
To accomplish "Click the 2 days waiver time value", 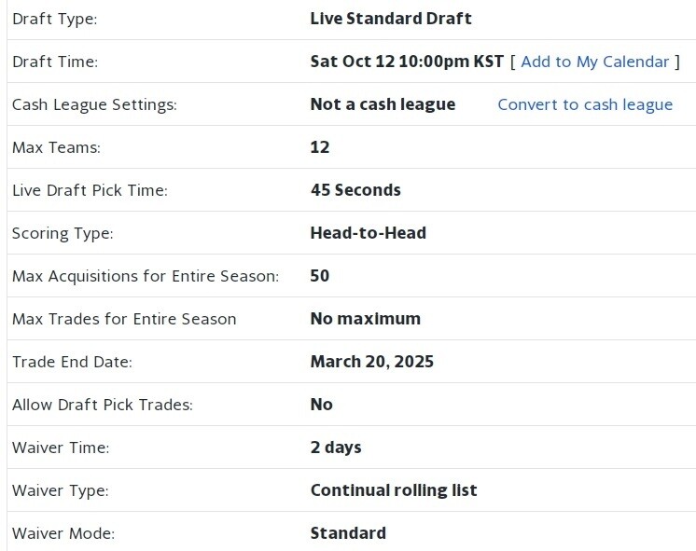I will [x=336, y=448].
